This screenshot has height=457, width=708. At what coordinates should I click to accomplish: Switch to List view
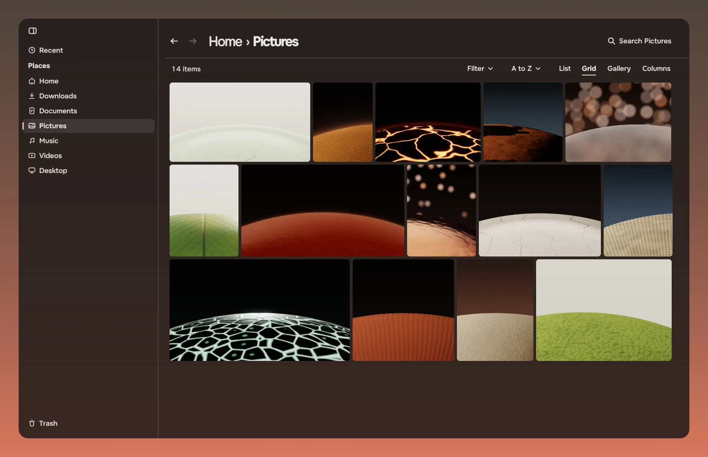pos(565,68)
